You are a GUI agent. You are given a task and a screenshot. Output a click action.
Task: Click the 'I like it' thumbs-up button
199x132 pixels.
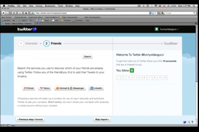[23, 20]
